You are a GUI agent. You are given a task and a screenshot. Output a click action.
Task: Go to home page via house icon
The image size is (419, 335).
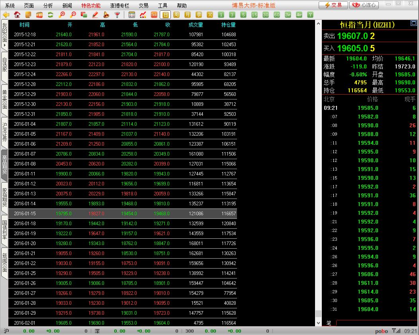point(17,15)
